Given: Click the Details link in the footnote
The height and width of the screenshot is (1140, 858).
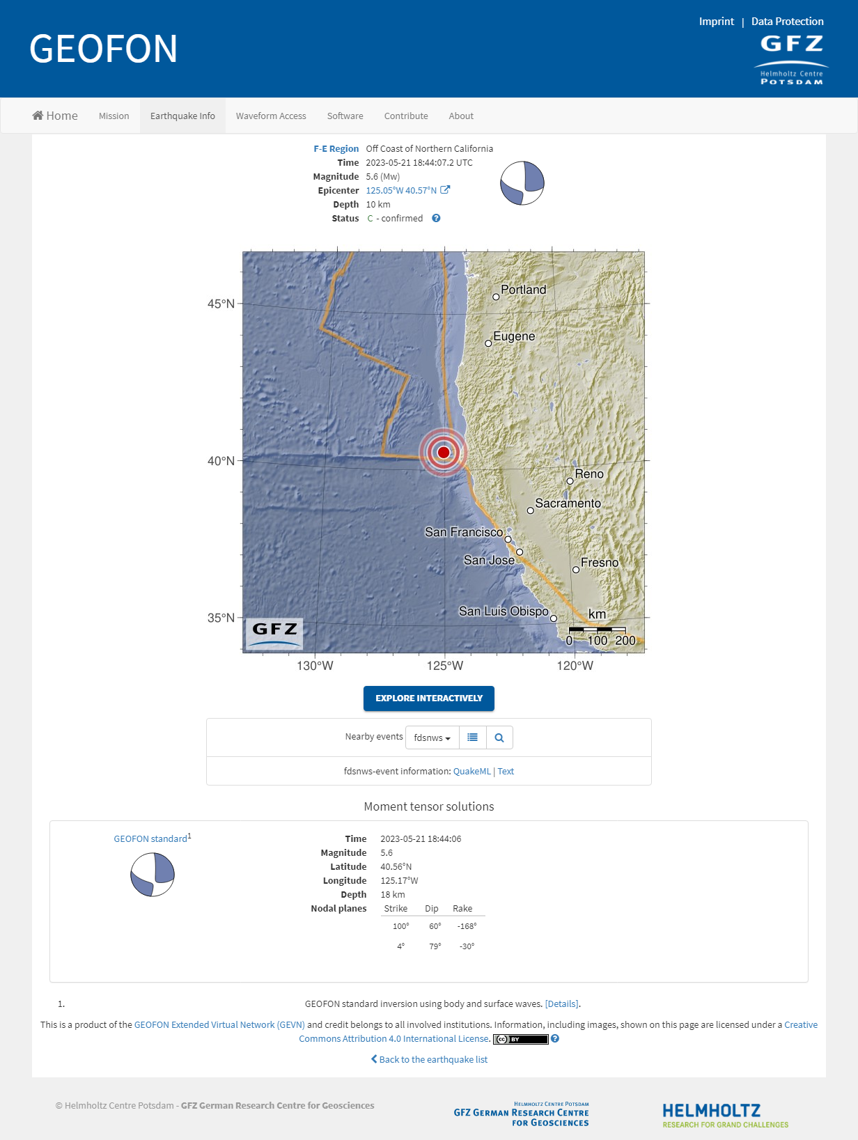Looking at the screenshot, I should pyautogui.click(x=561, y=1004).
